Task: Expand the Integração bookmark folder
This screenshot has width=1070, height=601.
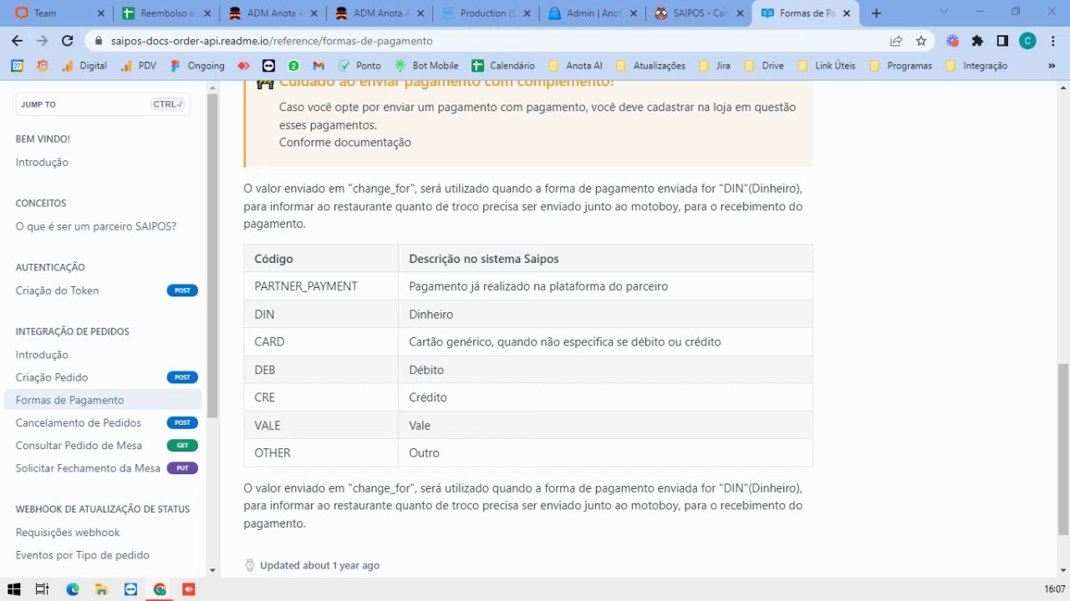Action: click(976, 65)
